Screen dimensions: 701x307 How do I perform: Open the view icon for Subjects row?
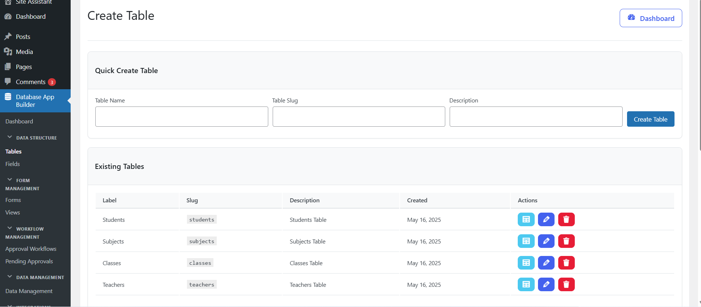point(526,241)
